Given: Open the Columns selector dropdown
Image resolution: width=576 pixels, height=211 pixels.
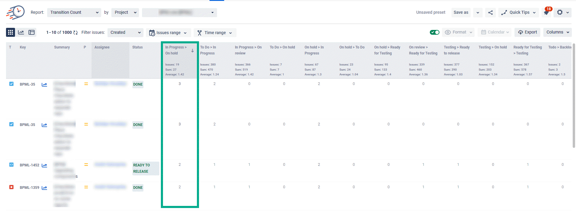Looking at the screenshot, I should (557, 32).
